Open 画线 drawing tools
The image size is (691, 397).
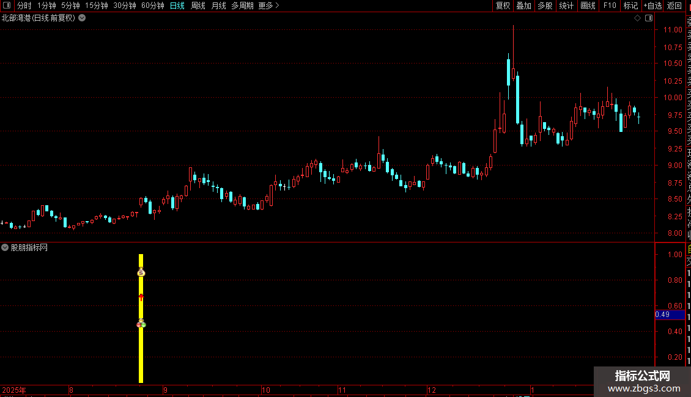point(588,5)
